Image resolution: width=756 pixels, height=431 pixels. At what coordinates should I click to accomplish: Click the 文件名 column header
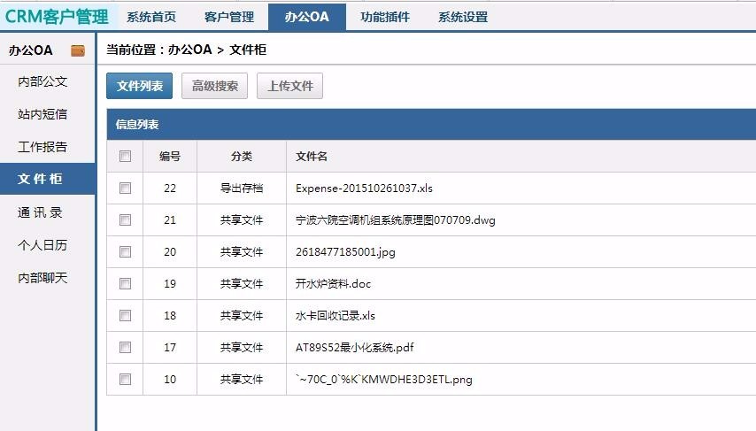click(312, 156)
